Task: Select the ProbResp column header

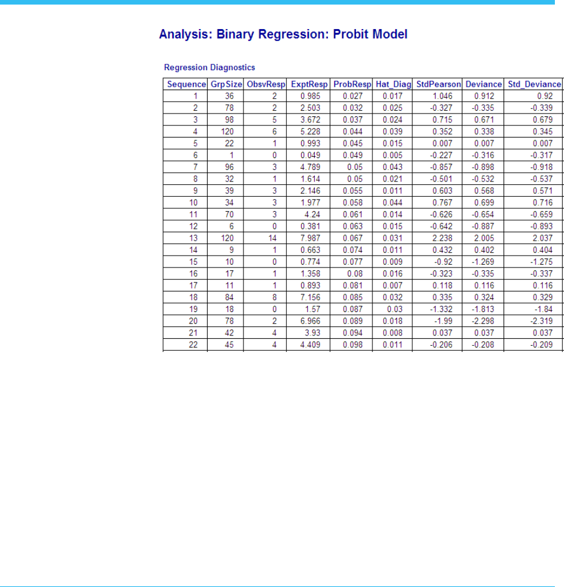Action: pyautogui.click(x=352, y=84)
